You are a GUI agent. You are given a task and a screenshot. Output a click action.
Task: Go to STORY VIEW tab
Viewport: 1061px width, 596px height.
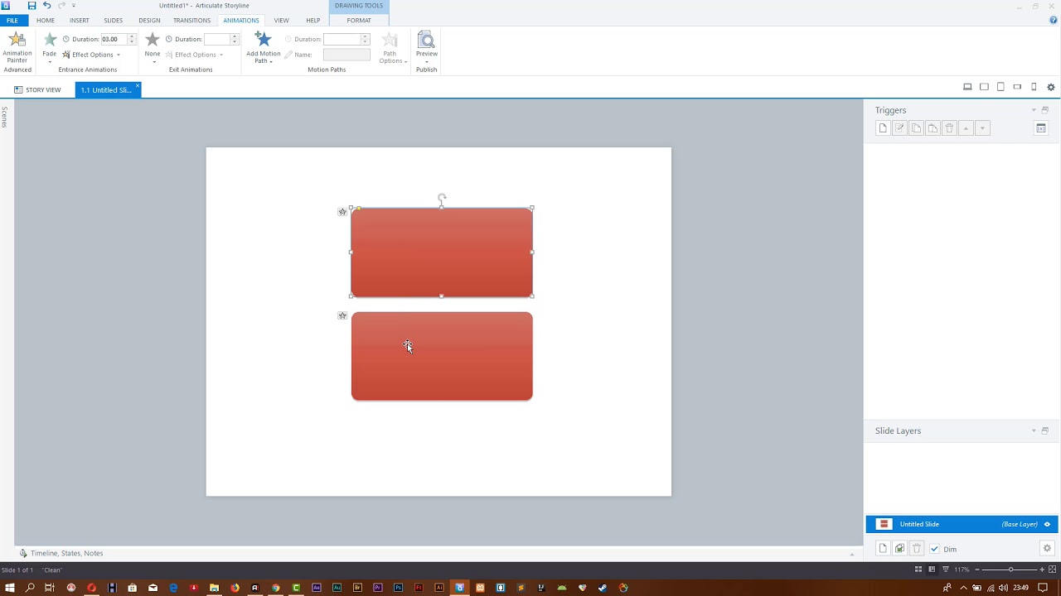37,89
